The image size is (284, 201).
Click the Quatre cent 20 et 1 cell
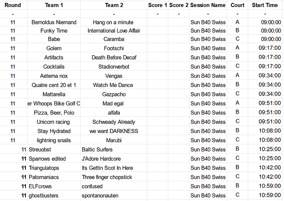tap(54, 85)
